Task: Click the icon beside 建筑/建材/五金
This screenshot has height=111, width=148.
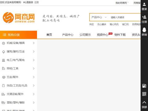Action: pyautogui.click(x=3, y=52)
